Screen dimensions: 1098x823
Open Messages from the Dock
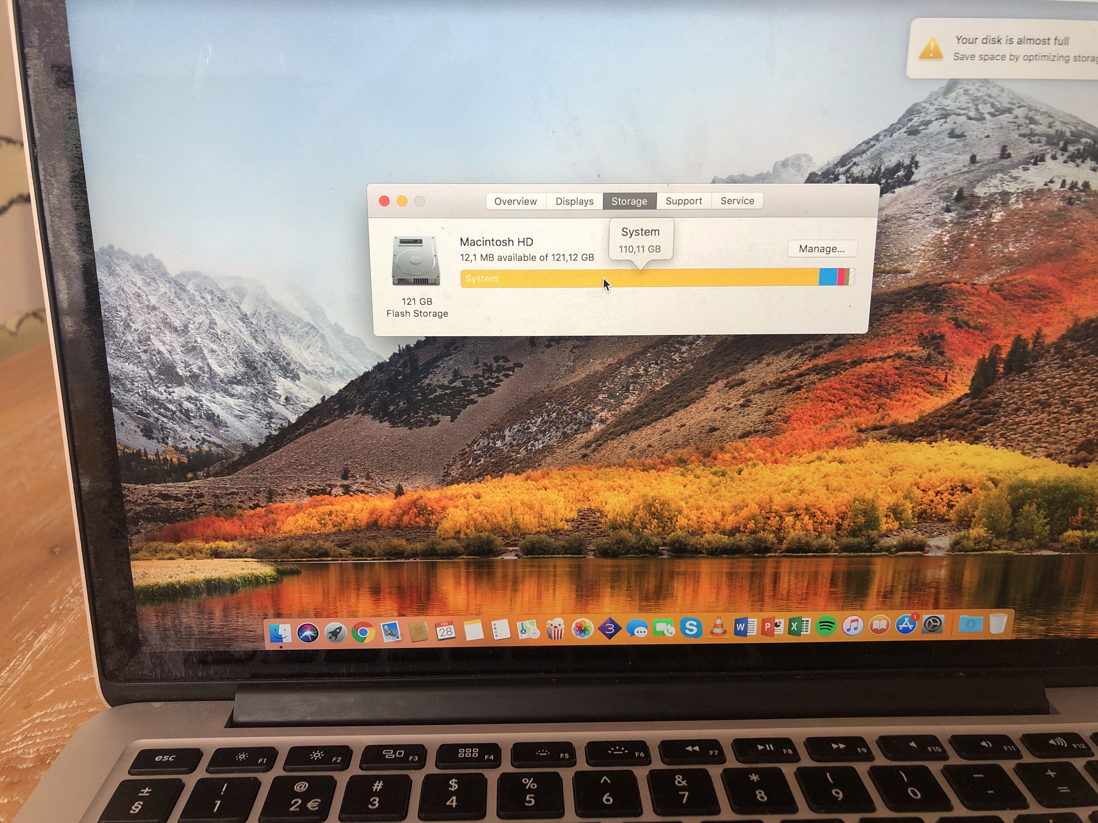tap(637, 629)
